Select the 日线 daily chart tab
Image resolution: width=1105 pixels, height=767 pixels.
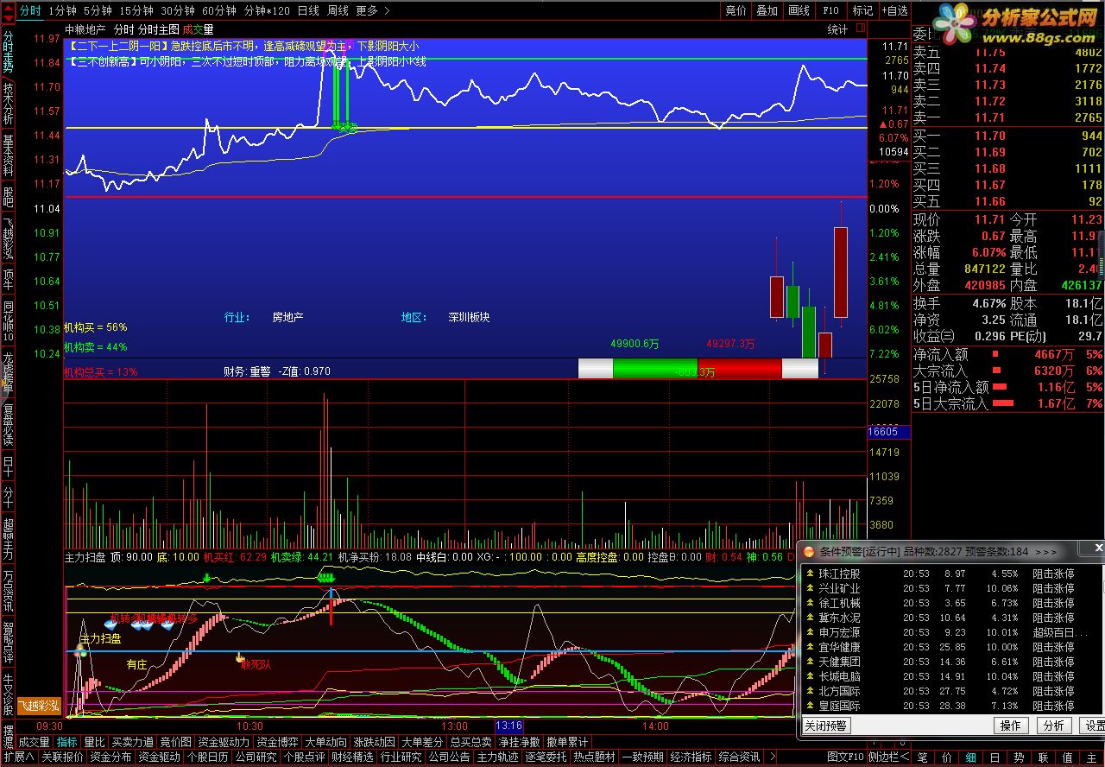click(308, 10)
